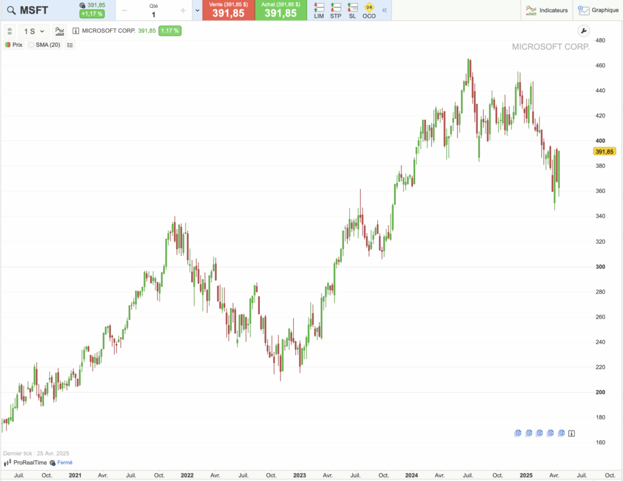Select the STP stop order icon
Image resolution: width=623 pixels, height=481 pixels.
pyautogui.click(x=335, y=10)
